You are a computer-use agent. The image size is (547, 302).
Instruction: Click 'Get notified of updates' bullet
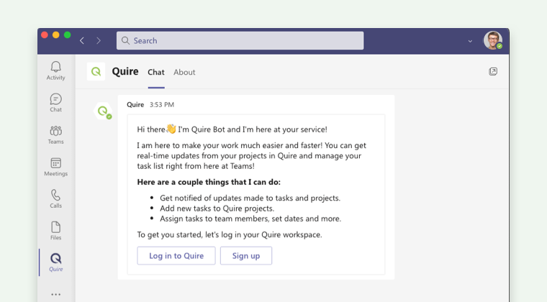(x=250, y=198)
